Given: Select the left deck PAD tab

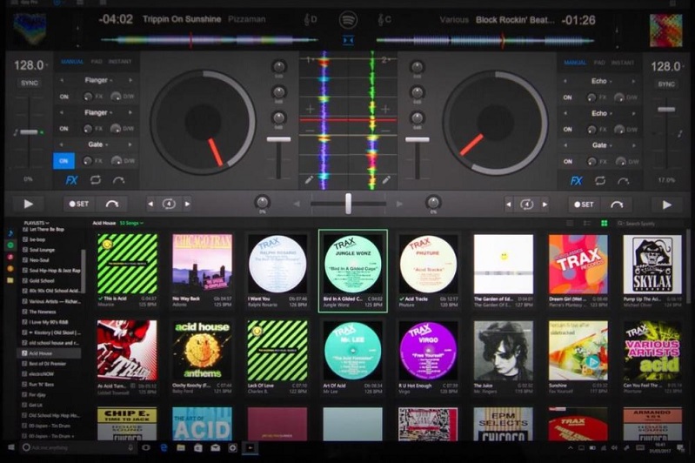Looking at the screenshot, I should click(x=97, y=62).
